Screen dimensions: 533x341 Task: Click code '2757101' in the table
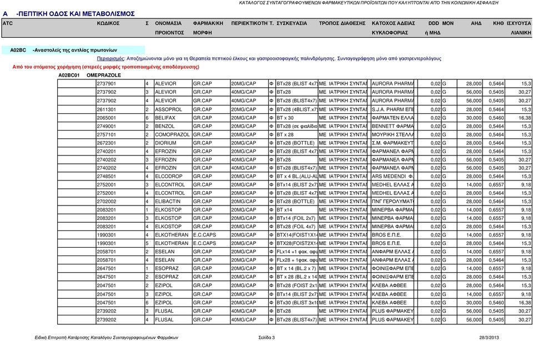(107, 134)
